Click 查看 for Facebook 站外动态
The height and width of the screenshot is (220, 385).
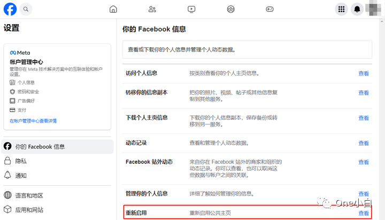[364, 162]
